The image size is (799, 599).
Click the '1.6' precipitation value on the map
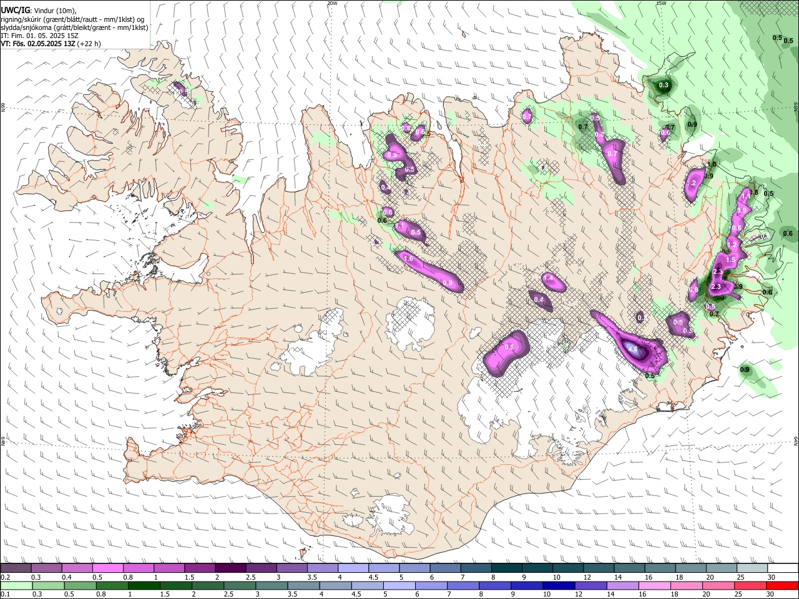pos(409,258)
